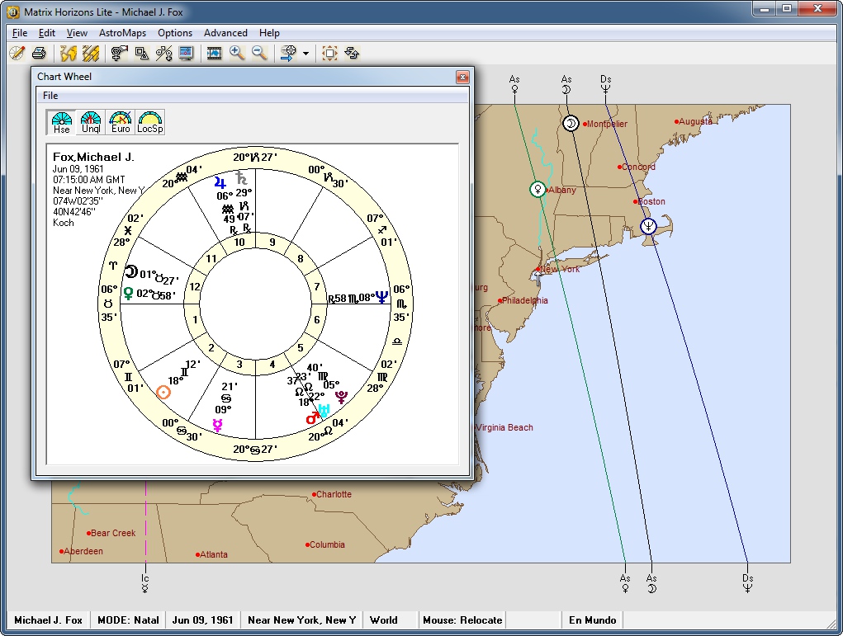Open the Help menu
The width and height of the screenshot is (843, 636).
pyautogui.click(x=269, y=33)
